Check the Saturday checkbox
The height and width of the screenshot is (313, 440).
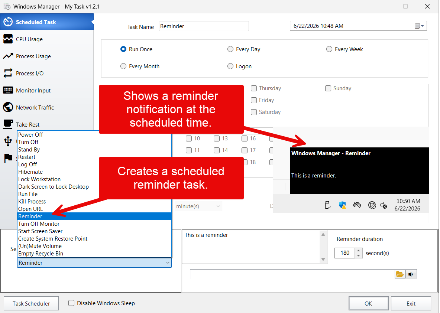254,112
